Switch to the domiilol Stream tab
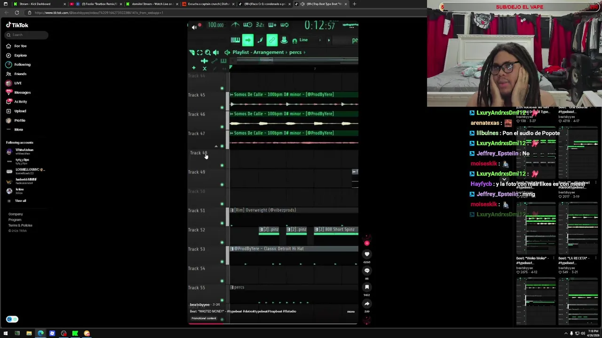 coord(153,4)
